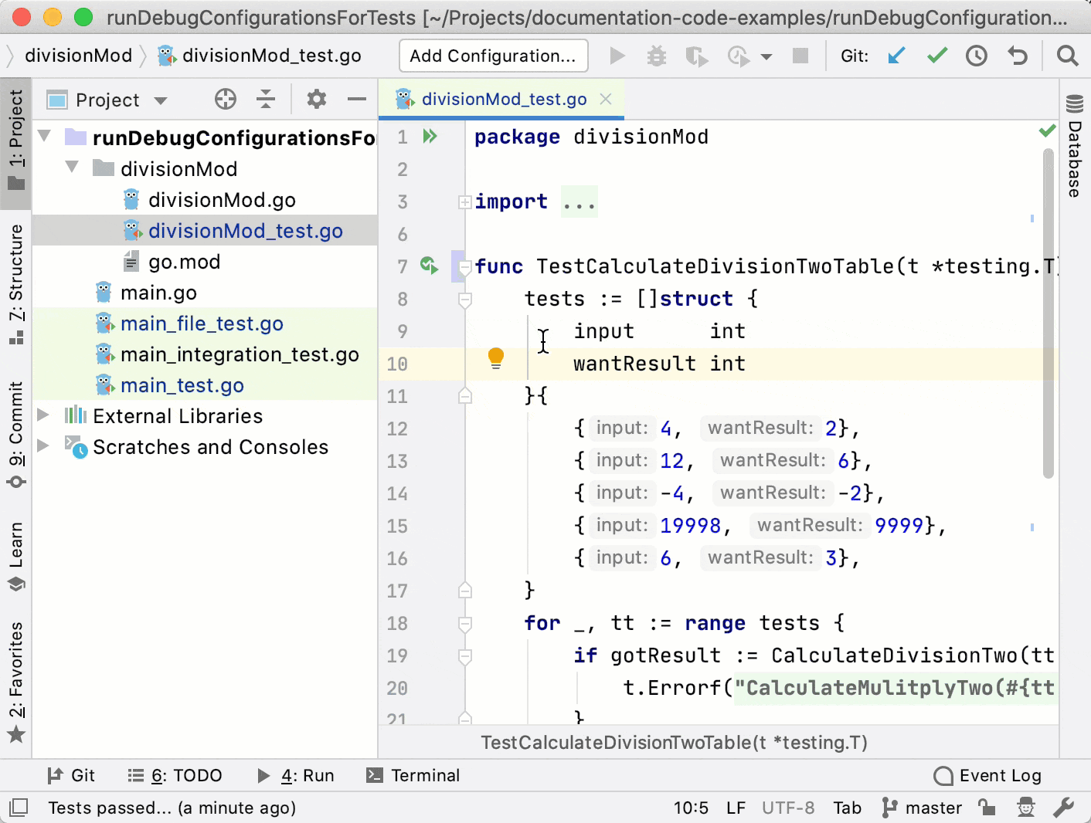This screenshot has width=1091, height=823.
Task: Run the program with the green play icon
Action: [616, 56]
